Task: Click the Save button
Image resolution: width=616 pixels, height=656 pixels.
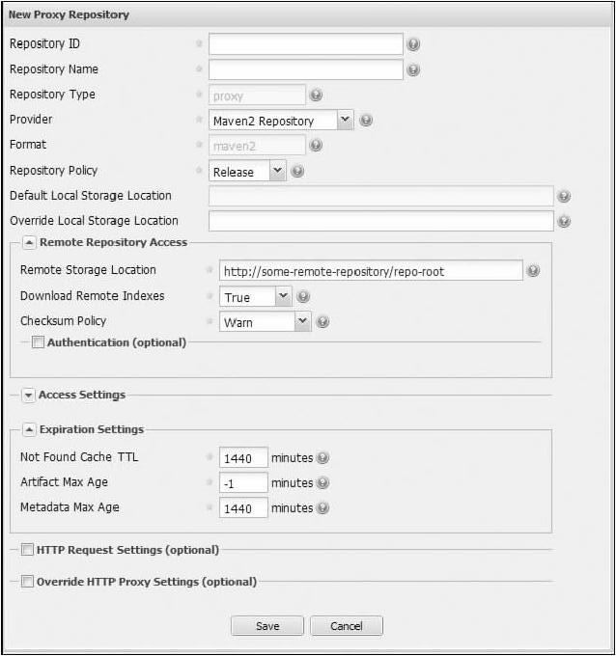Action: click(x=267, y=626)
